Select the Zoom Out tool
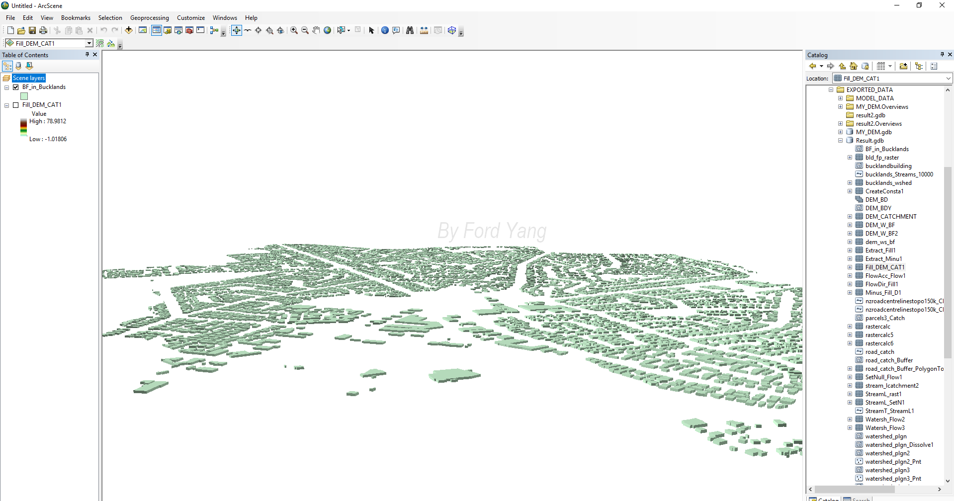 [305, 30]
